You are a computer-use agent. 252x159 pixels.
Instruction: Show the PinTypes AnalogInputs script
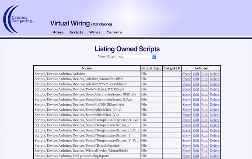(186, 156)
